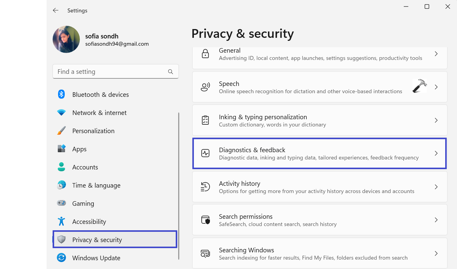Screen dimensions: 457x269
Task: Click the sofia sondh profile picture
Action: (x=66, y=39)
